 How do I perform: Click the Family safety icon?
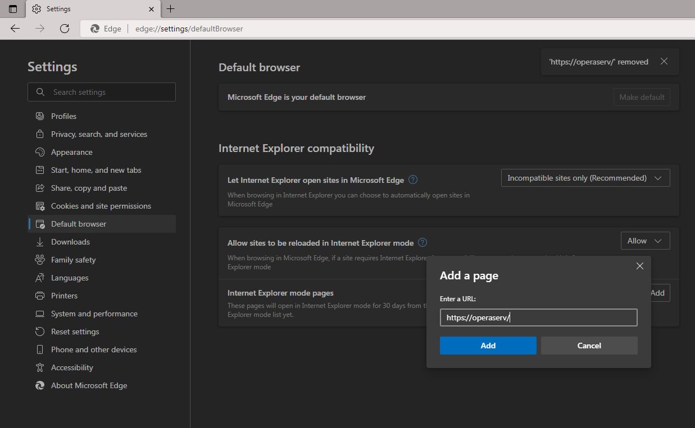(40, 260)
